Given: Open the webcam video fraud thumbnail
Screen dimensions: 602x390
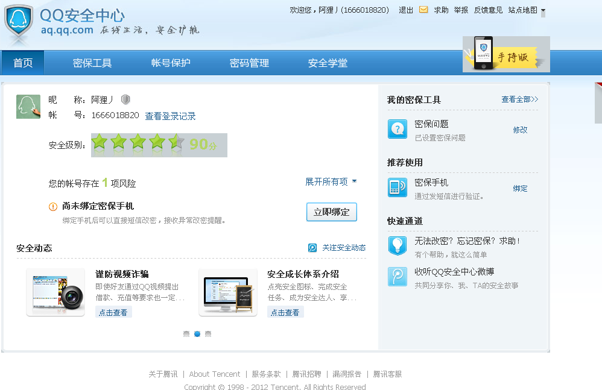Looking at the screenshot, I should point(55,292).
